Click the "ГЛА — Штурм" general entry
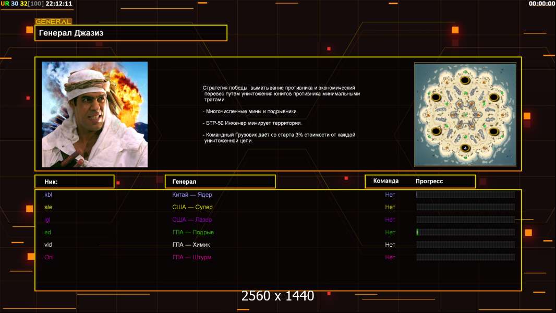 pyautogui.click(x=191, y=257)
